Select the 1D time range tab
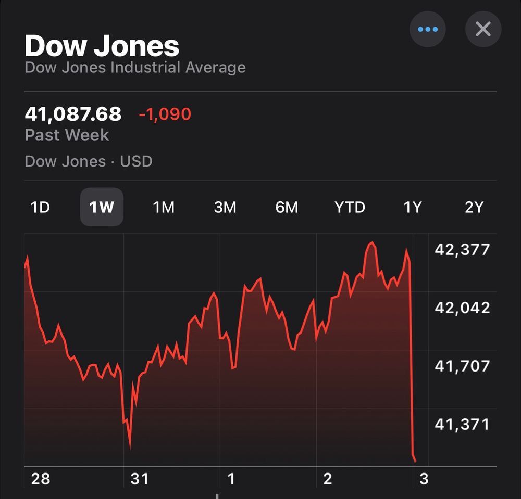Image resolution: width=521 pixels, height=499 pixels. pyautogui.click(x=40, y=207)
